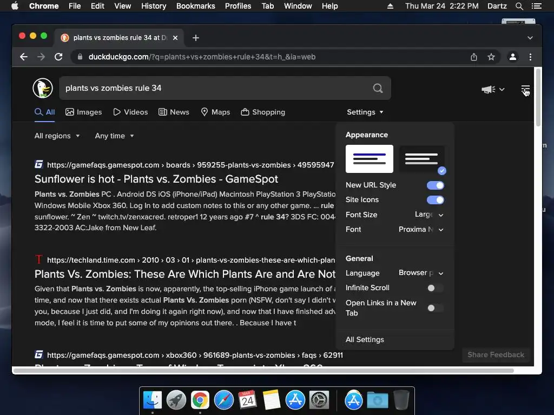
Task: Click the Share Feedback button
Action: [x=496, y=354]
